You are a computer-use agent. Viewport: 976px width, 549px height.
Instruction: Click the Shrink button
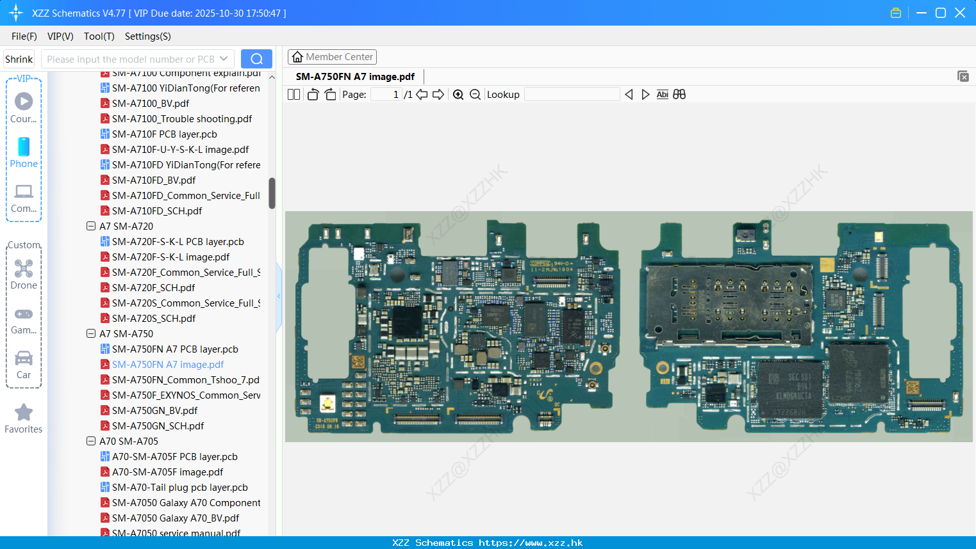(19, 59)
